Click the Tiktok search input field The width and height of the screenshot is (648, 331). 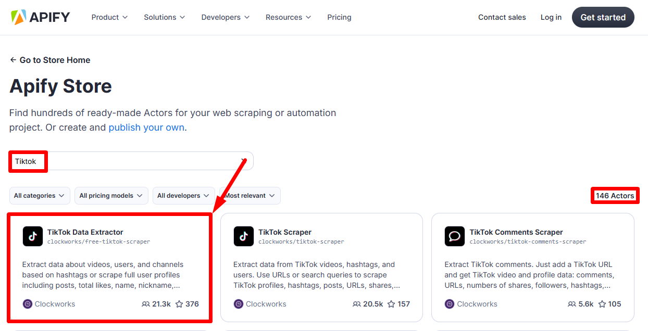tap(130, 161)
